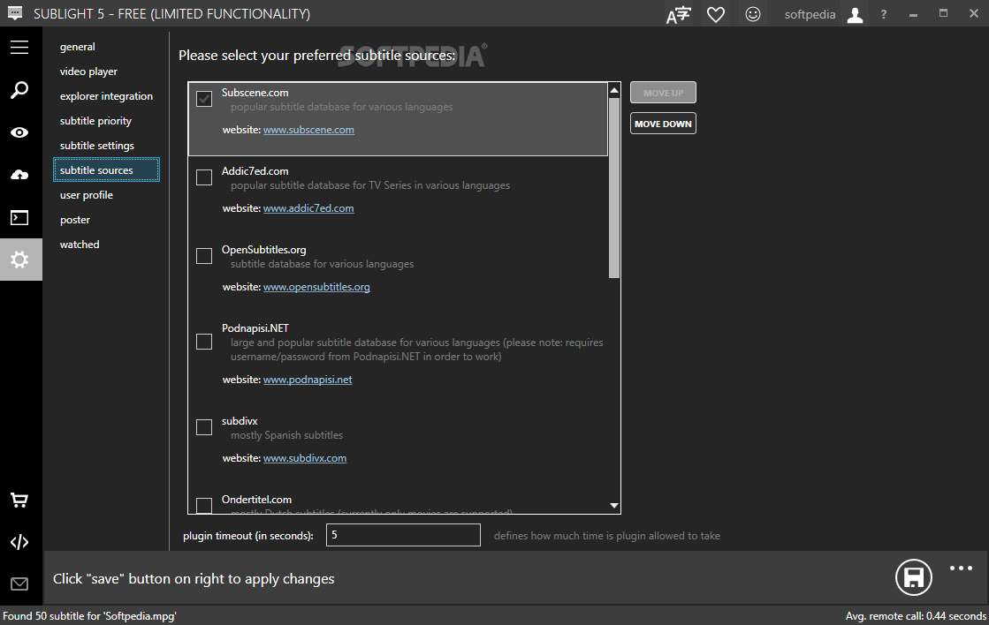Enable the Addic7ed.com checkbox
989x625 pixels.
tap(204, 177)
